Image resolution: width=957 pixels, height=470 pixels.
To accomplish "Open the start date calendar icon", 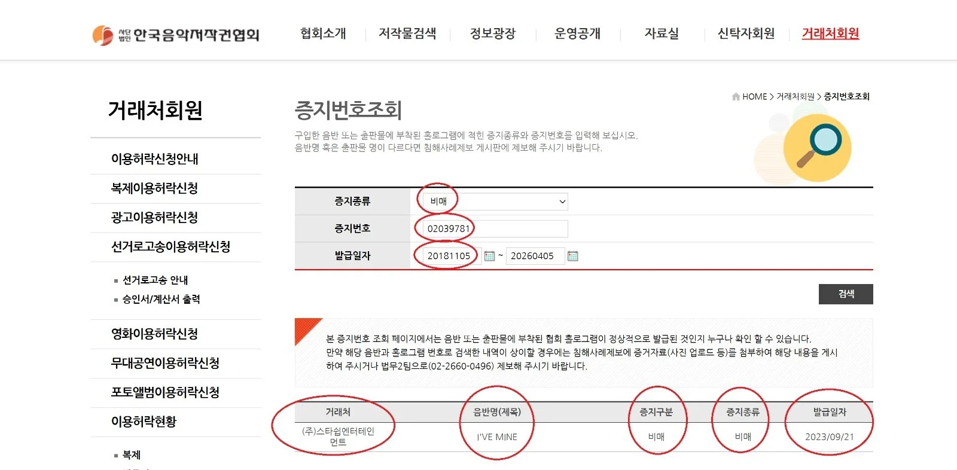I will [489, 256].
